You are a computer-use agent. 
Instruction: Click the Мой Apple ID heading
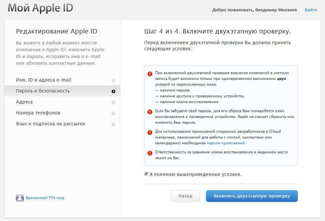(x=40, y=8)
